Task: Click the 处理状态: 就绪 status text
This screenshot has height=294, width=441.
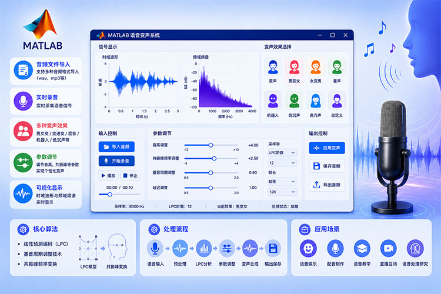Action: pyautogui.click(x=285, y=206)
